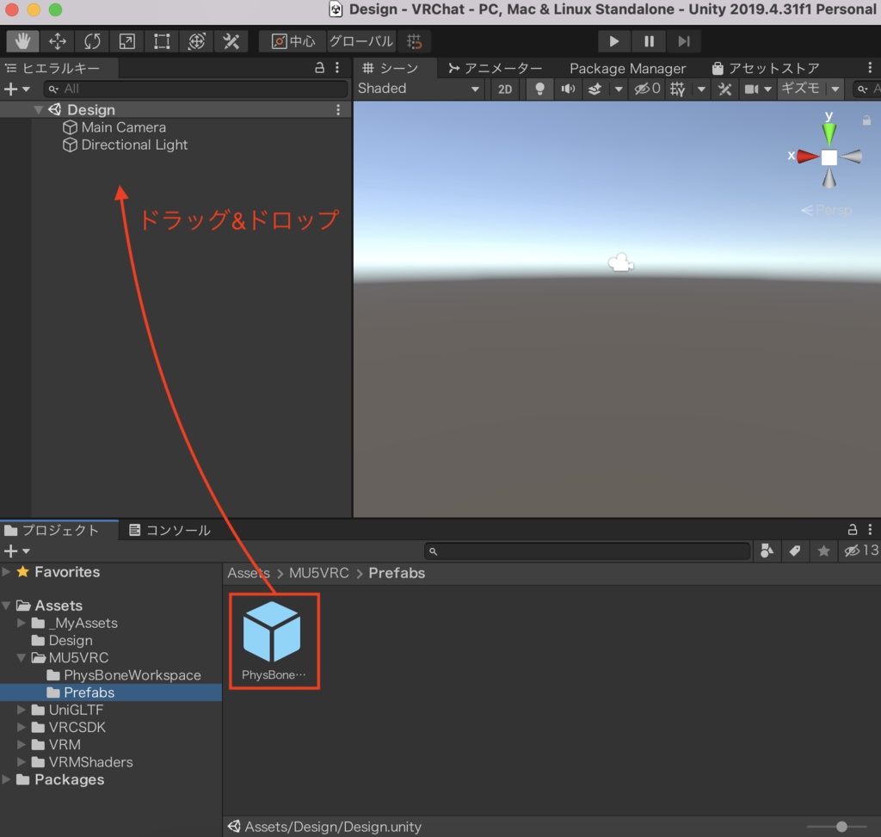Image resolution: width=881 pixels, height=837 pixels.
Task: Expand the VRCSDK folder
Action: coord(21,727)
